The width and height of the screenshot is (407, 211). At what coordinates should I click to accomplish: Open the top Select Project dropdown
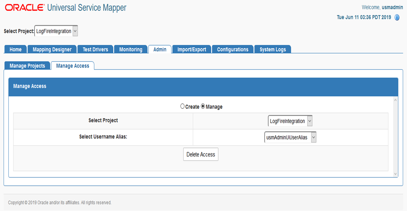coord(56,31)
